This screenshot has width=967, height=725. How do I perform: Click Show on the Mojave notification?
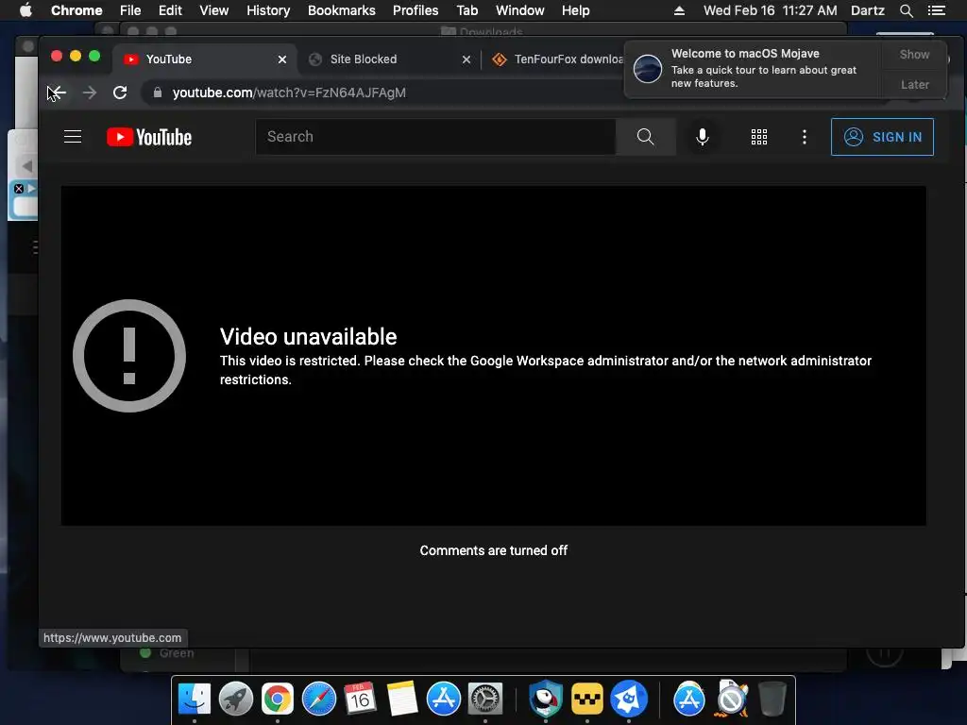click(x=914, y=54)
